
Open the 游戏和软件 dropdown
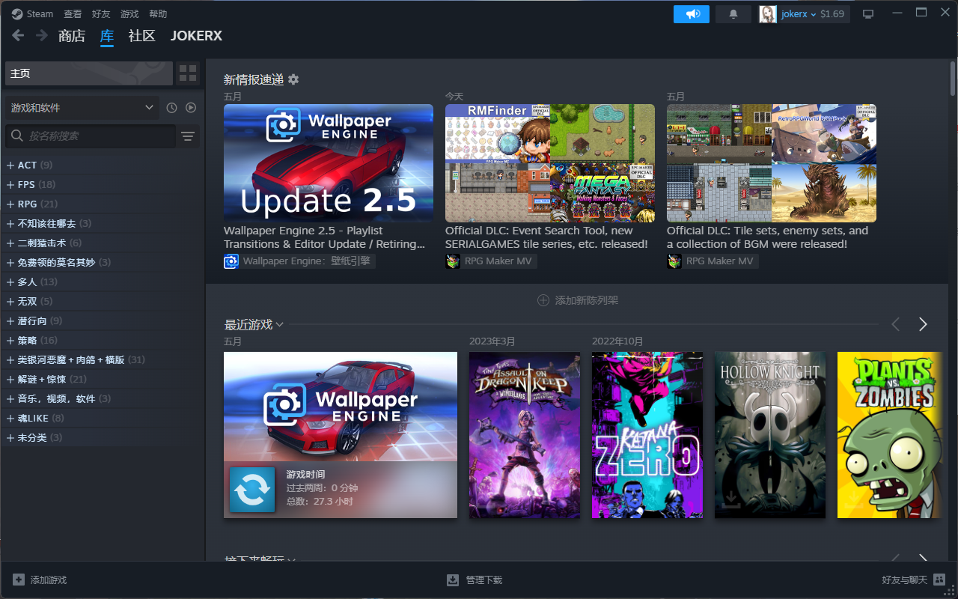click(82, 108)
